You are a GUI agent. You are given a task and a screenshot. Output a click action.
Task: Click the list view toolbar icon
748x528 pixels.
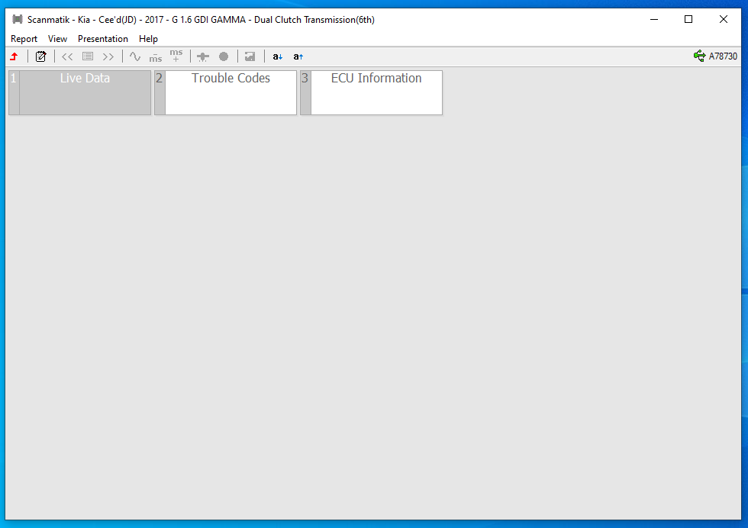click(x=88, y=56)
